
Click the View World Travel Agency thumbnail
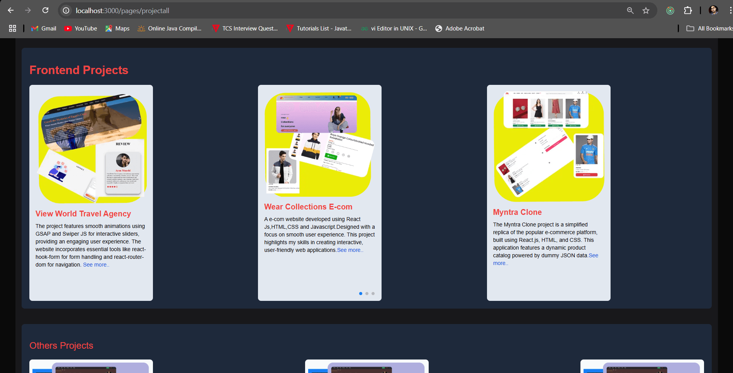(x=91, y=149)
